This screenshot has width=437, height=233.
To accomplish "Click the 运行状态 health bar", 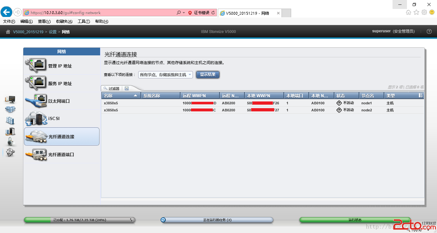I will pyautogui.click(x=355, y=220).
